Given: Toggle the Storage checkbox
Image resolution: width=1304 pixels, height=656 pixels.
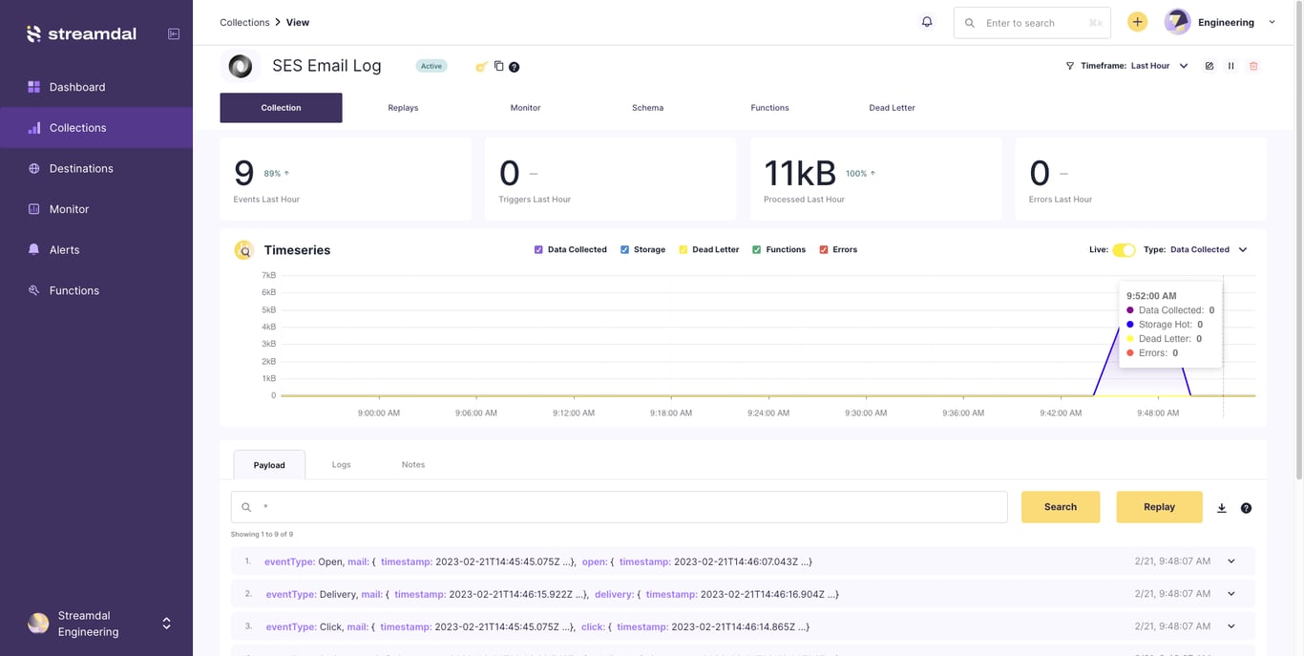Looking at the screenshot, I should click(x=625, y=249).
